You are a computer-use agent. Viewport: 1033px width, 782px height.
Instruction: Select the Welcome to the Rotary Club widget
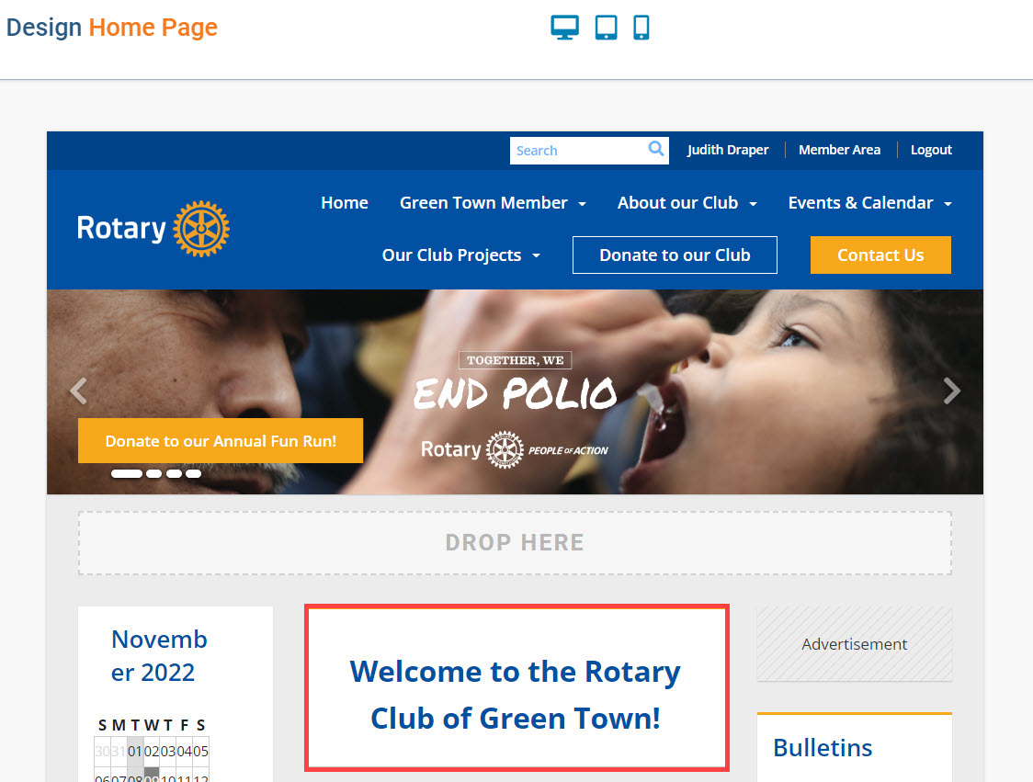(516, 687)
